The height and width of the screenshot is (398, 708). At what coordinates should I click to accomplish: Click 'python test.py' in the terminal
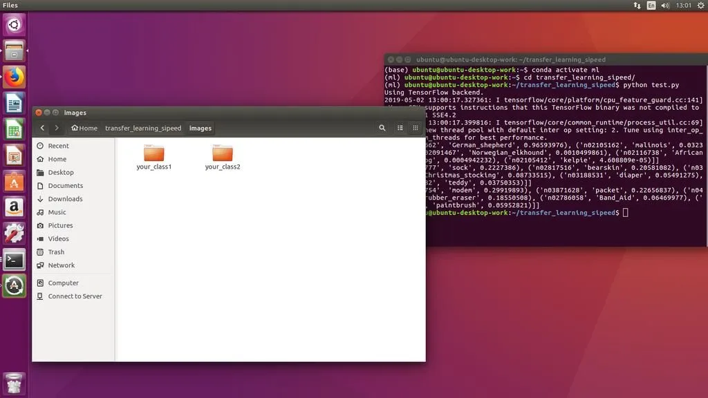[x=651, y=85]
